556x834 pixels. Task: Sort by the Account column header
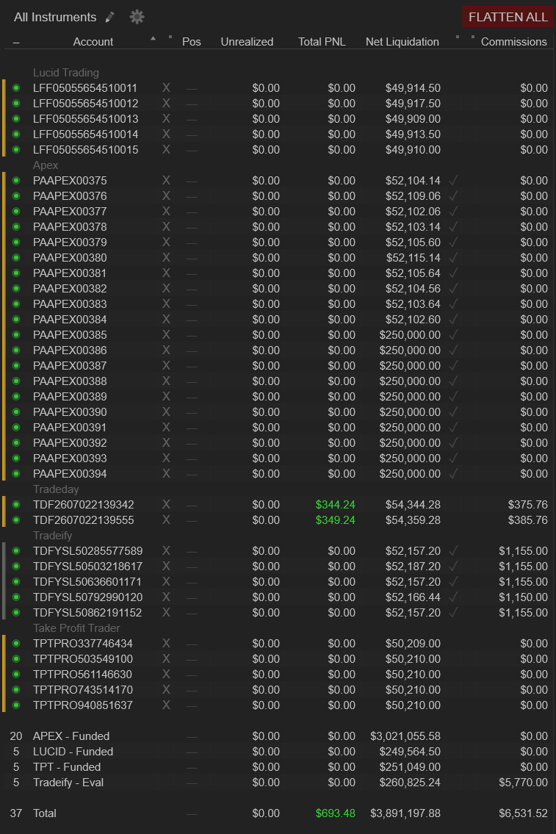(x=93, y=41)
